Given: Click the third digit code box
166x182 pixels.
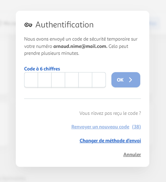Looking at the screenshot, I should 58,80.
